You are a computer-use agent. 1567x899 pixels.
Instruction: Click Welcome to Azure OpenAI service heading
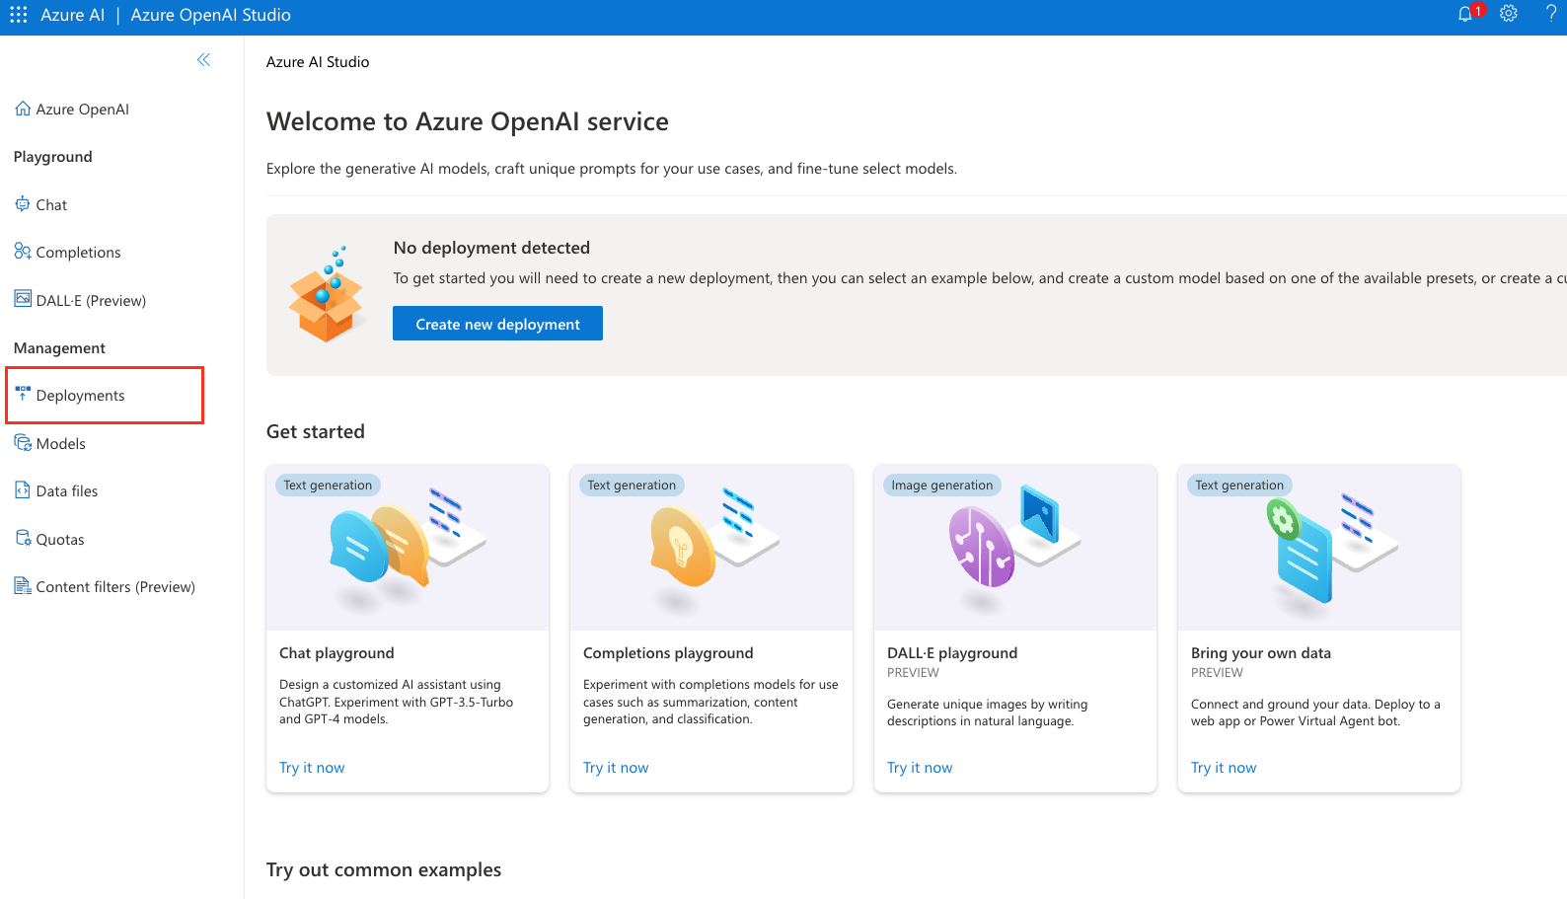coord(468,121)
